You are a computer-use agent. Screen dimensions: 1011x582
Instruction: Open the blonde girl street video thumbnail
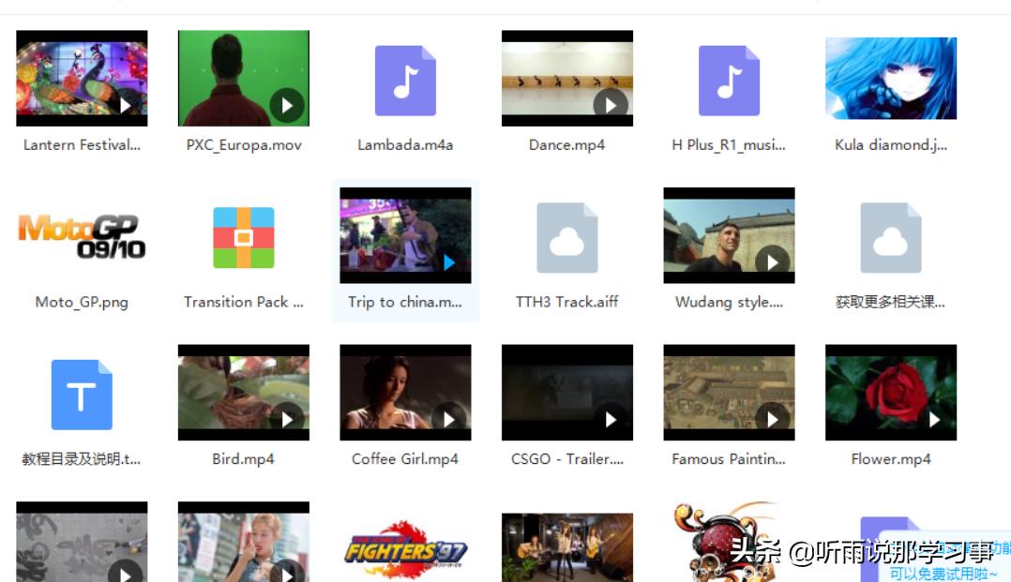coord(244,542)
